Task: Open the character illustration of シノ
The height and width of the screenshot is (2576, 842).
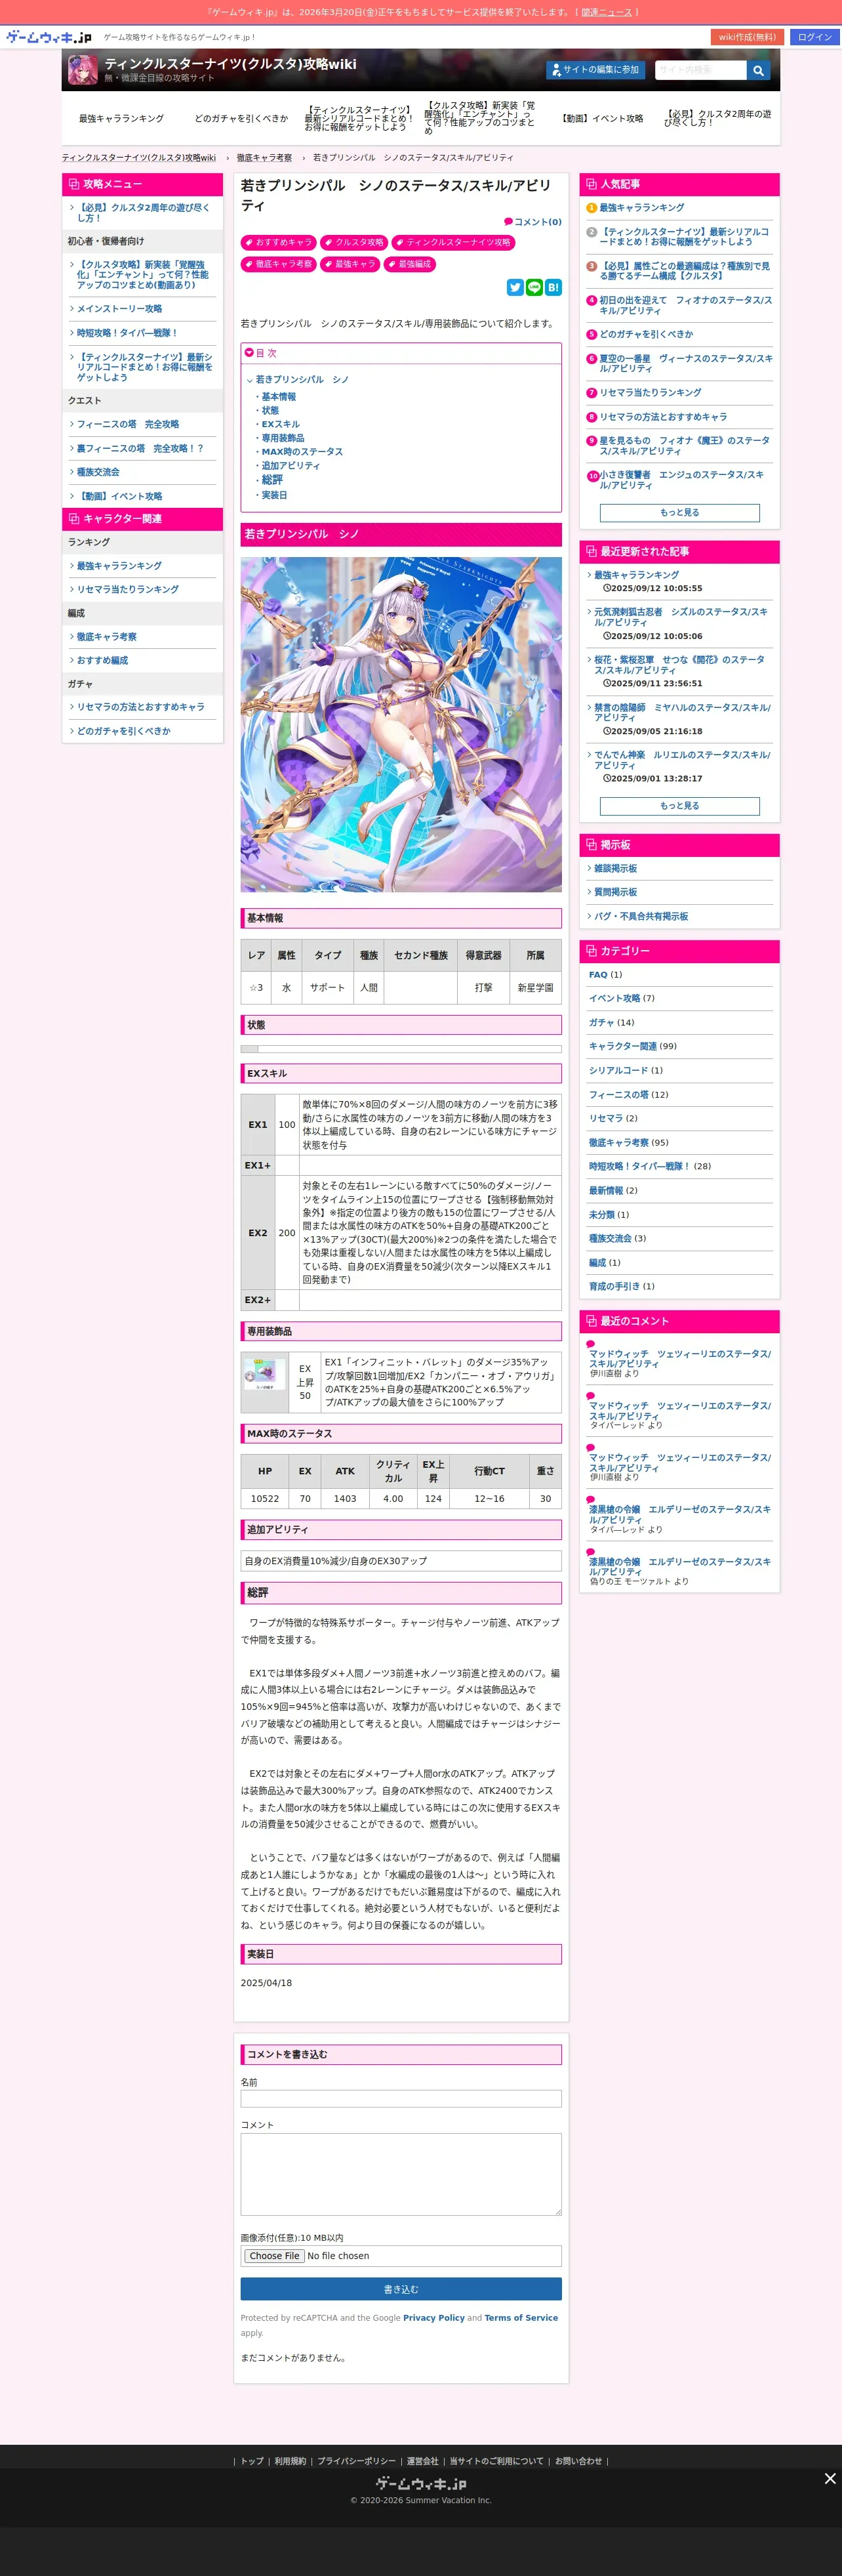Action: 401,724
